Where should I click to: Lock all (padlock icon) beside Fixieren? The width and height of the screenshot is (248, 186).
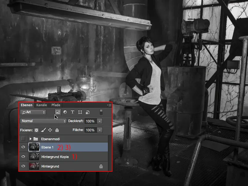coord(57,130)
